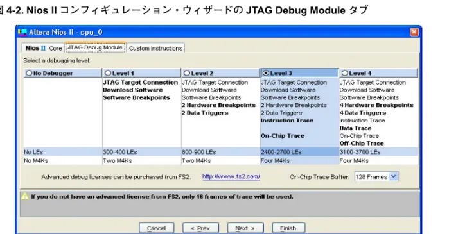
Task: Click the 'No M4Ks' cell
Action: 62,160
